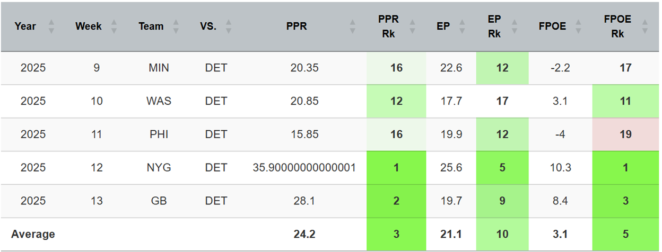The width and height of the screenshot is (662, 252).
Task: Click FPOE Rk sort arrows
Action: (644, 26)
